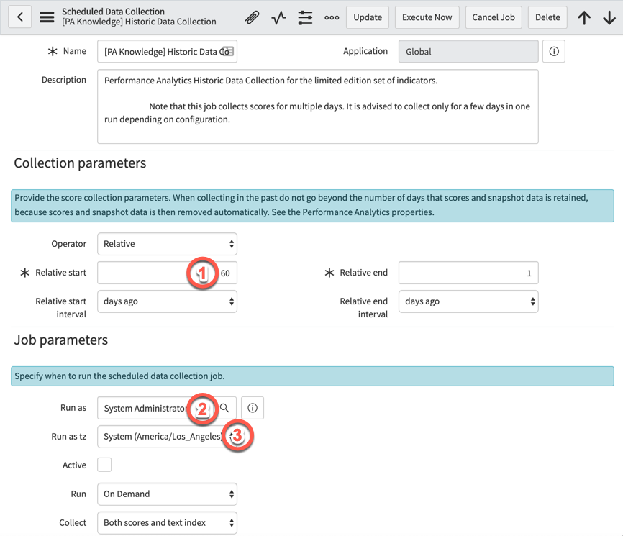
Task: Click the Application field showing Global
Action: [468, 51]
